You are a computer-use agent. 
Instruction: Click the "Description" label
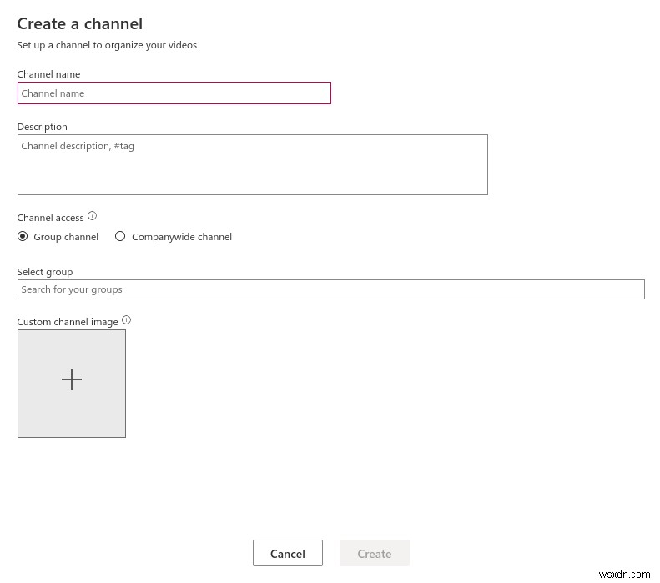(42, 127)
